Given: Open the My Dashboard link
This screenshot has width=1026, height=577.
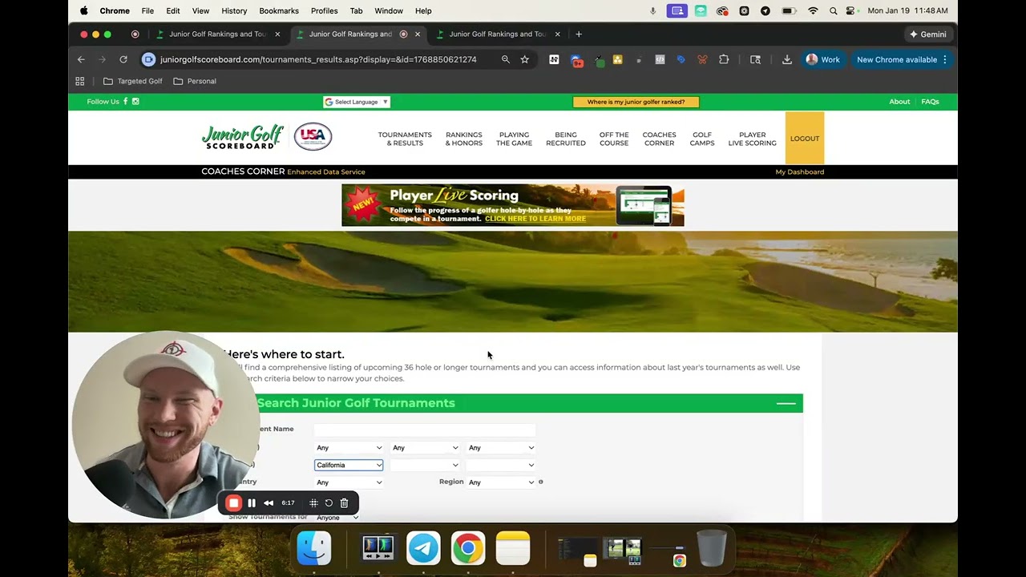Looking at the screenshot, I should (x=799, y=171).
